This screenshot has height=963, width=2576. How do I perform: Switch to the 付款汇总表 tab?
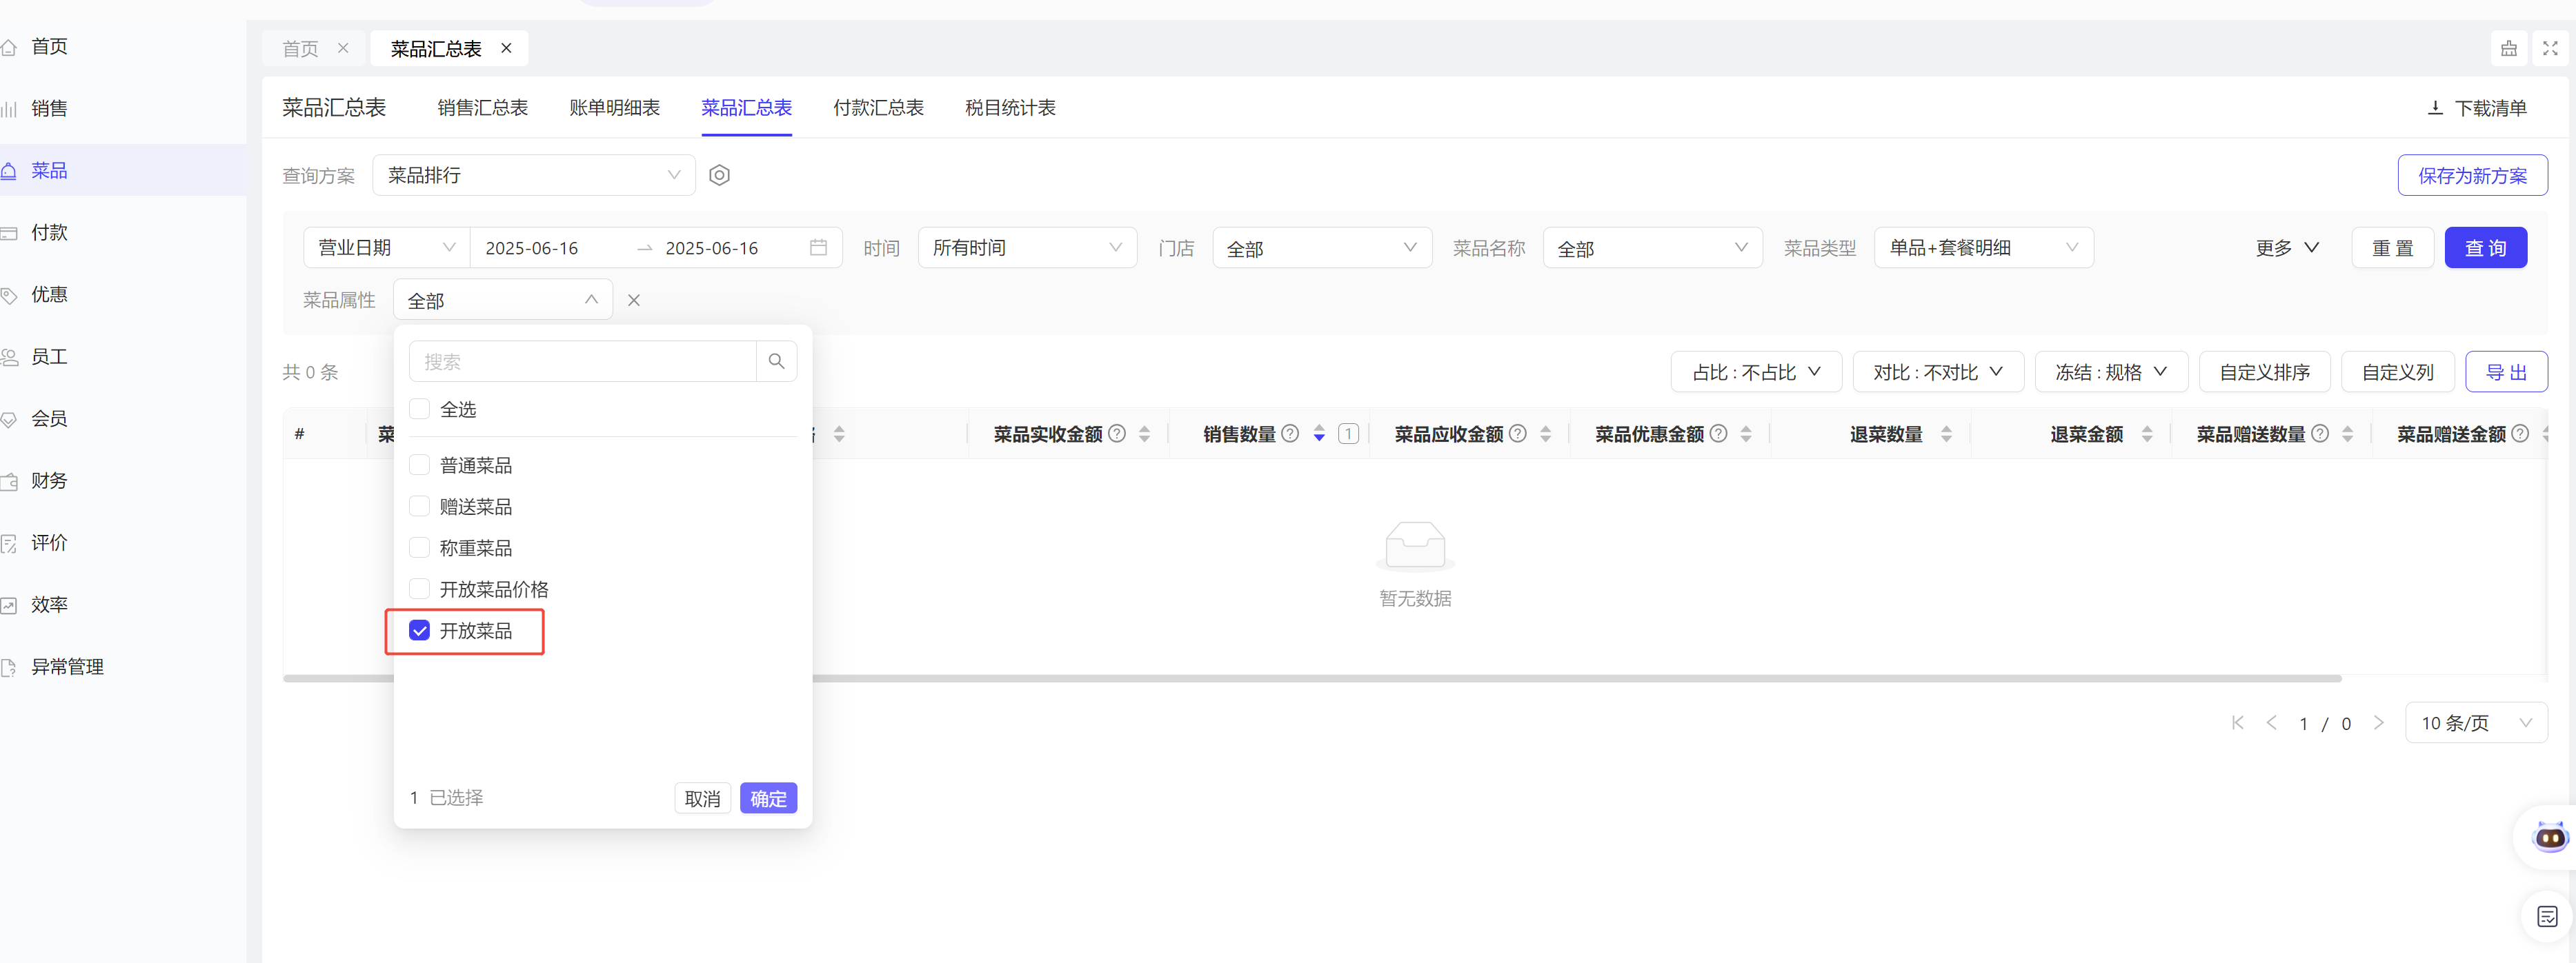click(878, 108)
